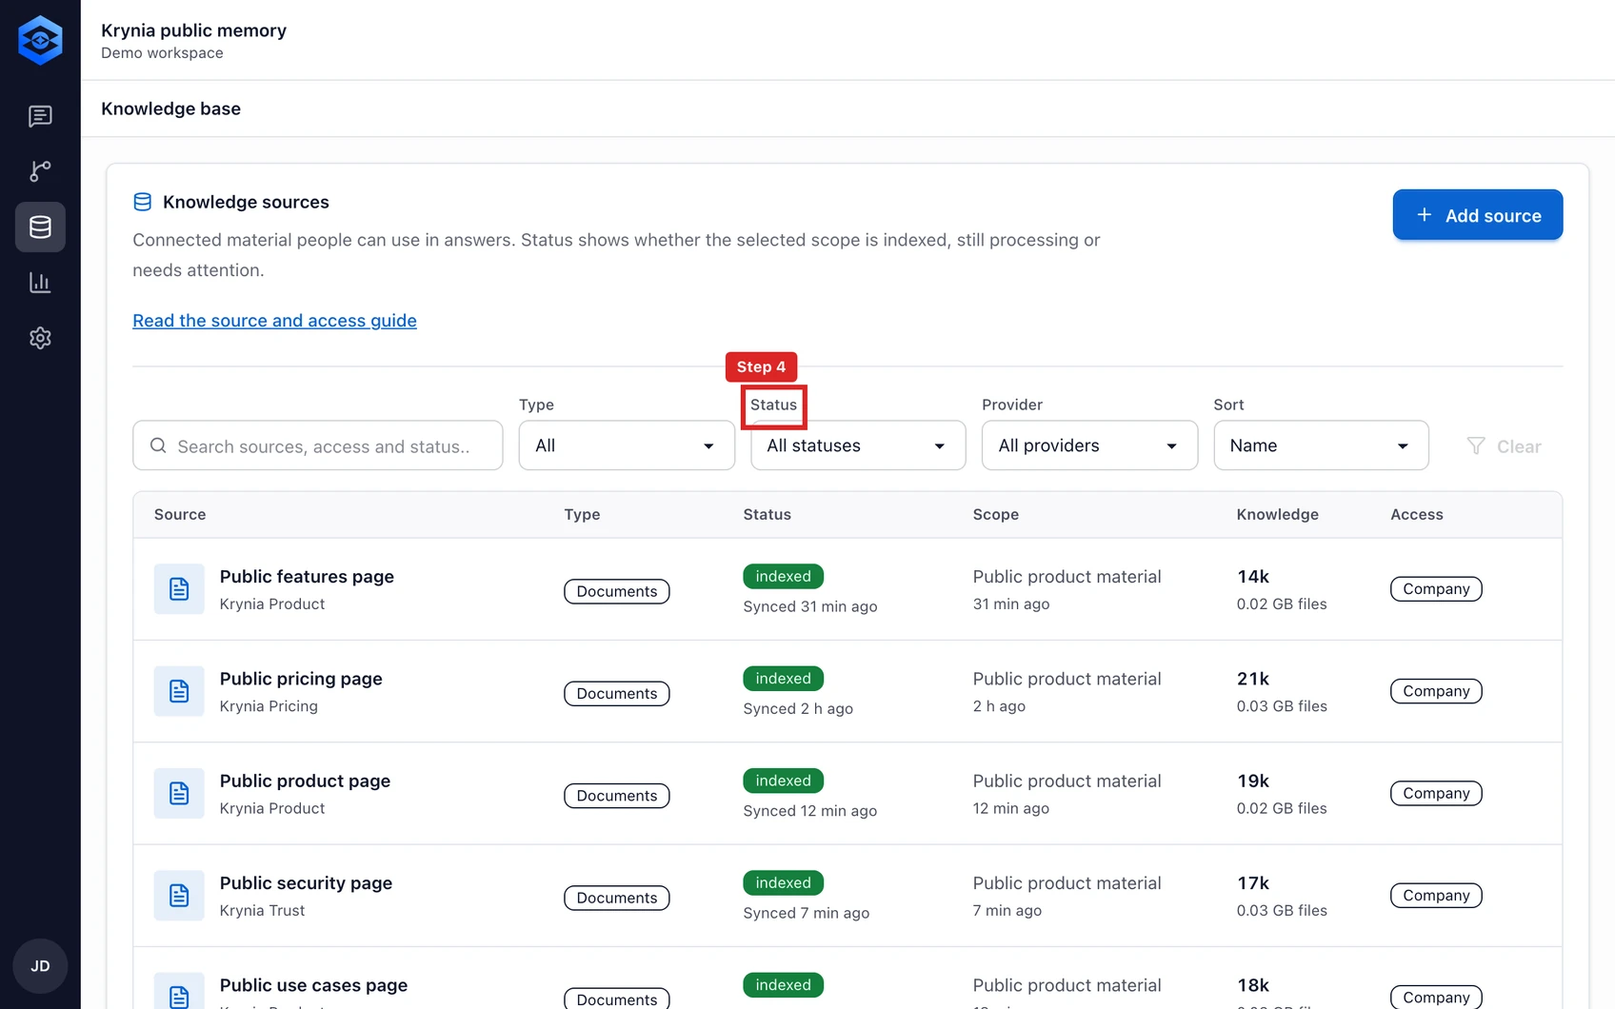1615x1009 pixels.
Task: Click the Type column header in table
Action: (x=582, y=514)
